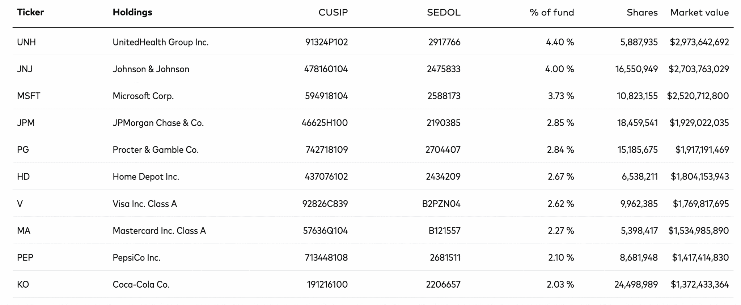Click JPMorgan Chase & Co. row name
This screenshot has width=741, height=305.
pyautogui.click(x=158, y=123)
